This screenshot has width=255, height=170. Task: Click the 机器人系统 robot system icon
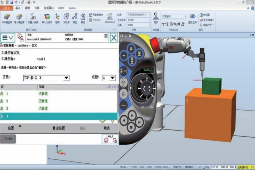tap(32, 18)
